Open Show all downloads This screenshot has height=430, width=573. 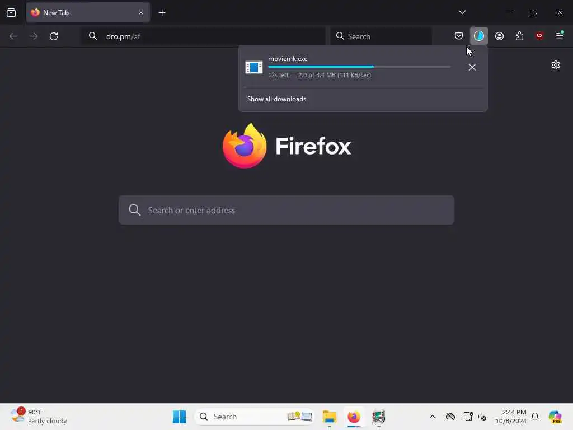click(x=276, y=99)
